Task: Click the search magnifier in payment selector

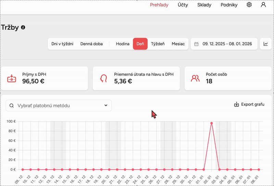Action: [x=12, y=106]
